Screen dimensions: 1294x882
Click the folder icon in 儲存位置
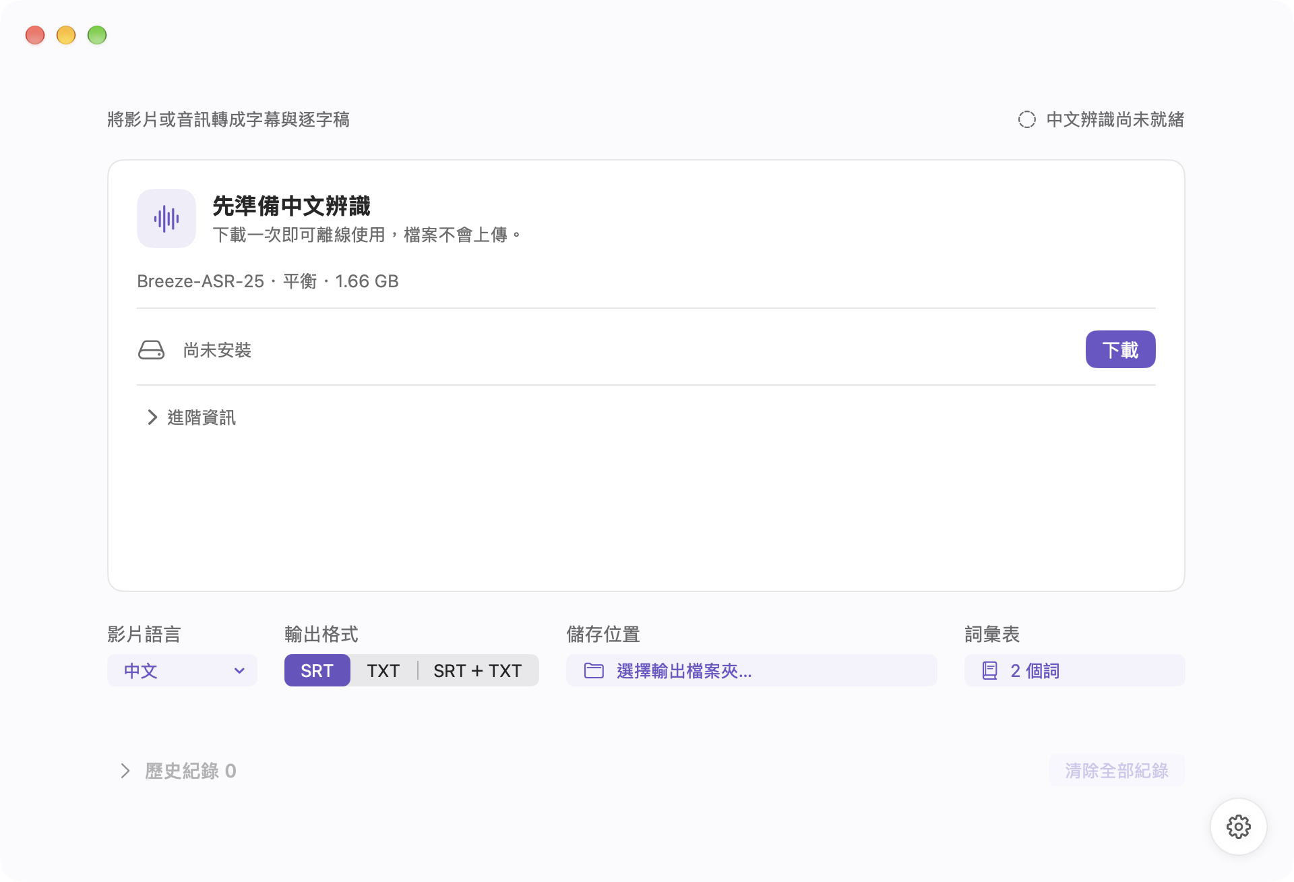pyautogui.click(x=594, y=671)
